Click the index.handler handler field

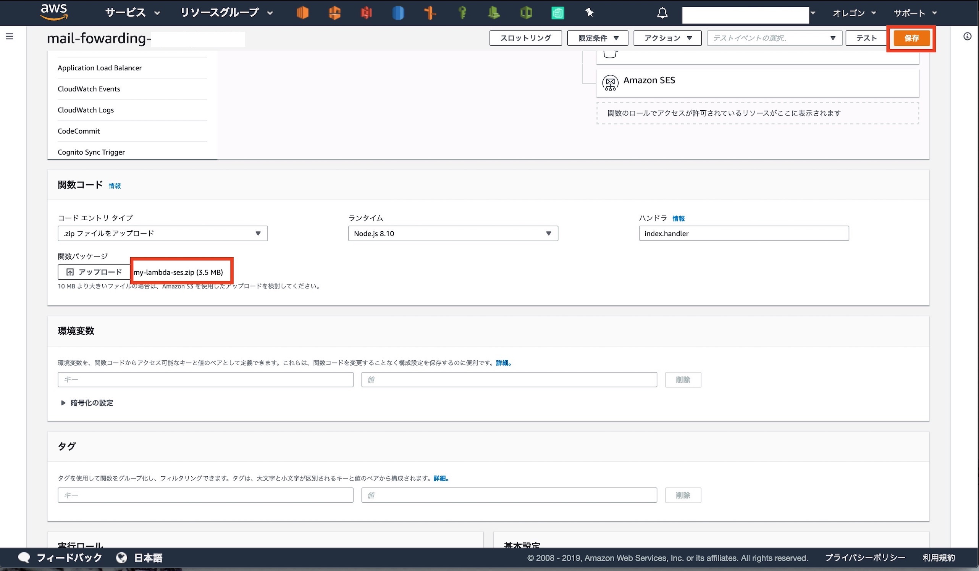click(743, 233)
